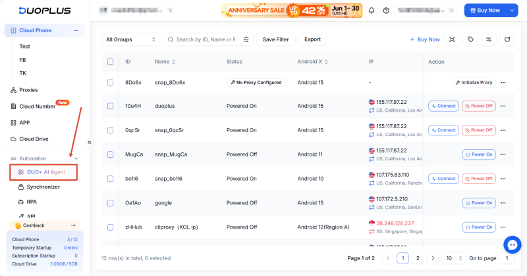527x276 pixels.
Task: Click the DuoPlus logo
Action: pyautogui.click(x=45, y=11)
